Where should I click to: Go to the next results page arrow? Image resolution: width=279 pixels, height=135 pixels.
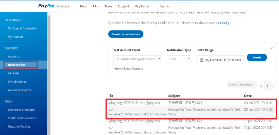tap(273, 86)
